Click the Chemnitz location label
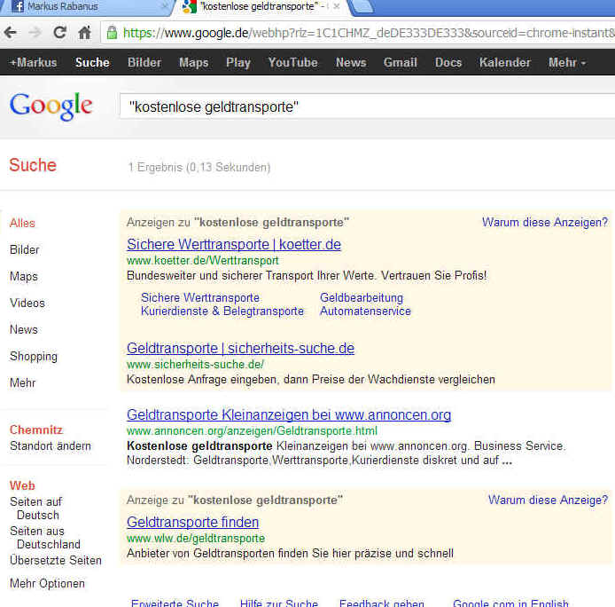The height and width of the screenshot is (607, 615). click(36, 430)
